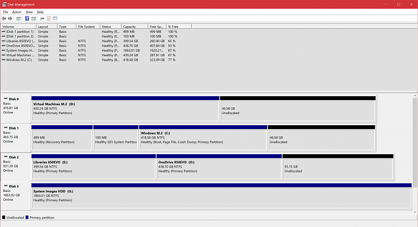Open the Help menu
Image resolution: width=418 pixels, height=227 pixels.
tap(40, 12)
